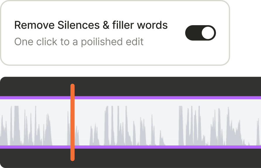Click the far right end of the waveform clip
Viewport: 261px width, 168px height.
tap(257, 122)
